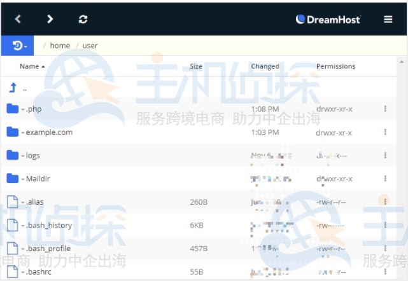Click the .bashrc file name
This screenshot has height=281, width=408.
click(x=39, y=272)
